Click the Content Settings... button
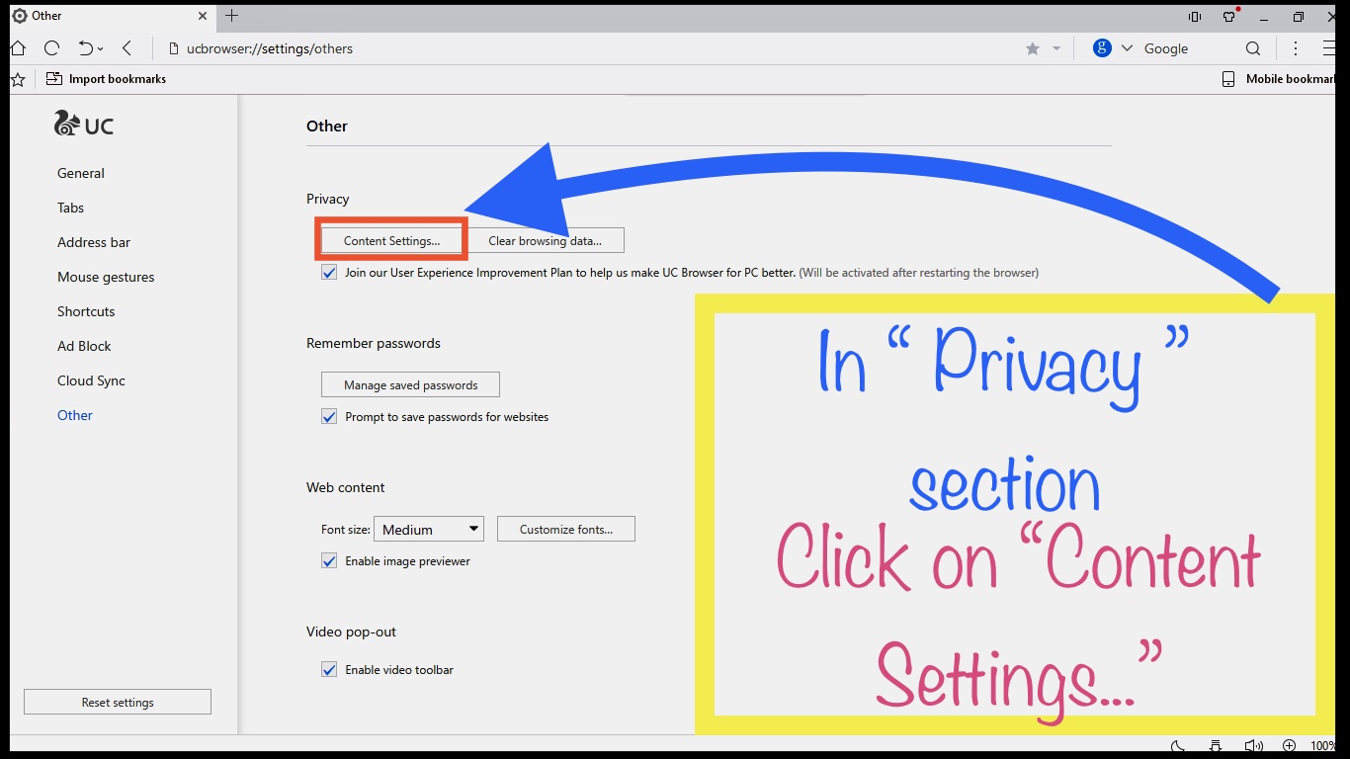1350x759 pixels. [391, 240]
